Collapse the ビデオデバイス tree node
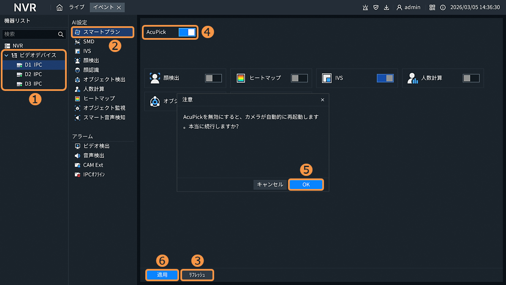This screenshot has height=285, width=506. pyautogui.click(x=6, y=55)
